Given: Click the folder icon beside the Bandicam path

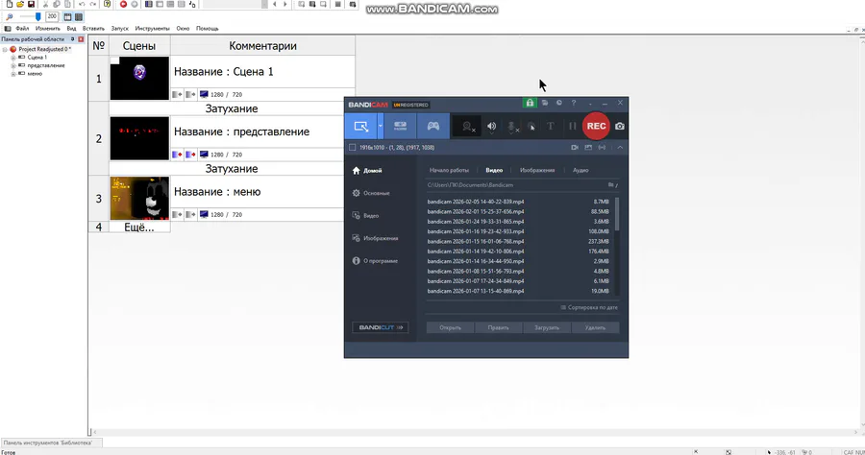Looking at the screenshot, I should tap(610, 185).
